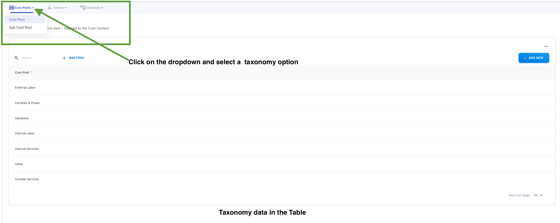The height and width of the screenshot is (223, 560).
Task: Select Cost Pool from the dropdown menu
Action: point(17,20)
